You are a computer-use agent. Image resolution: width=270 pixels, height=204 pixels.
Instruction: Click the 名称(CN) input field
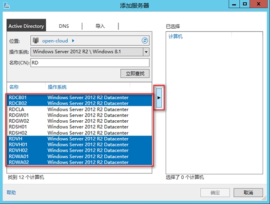tap(90, 63)
